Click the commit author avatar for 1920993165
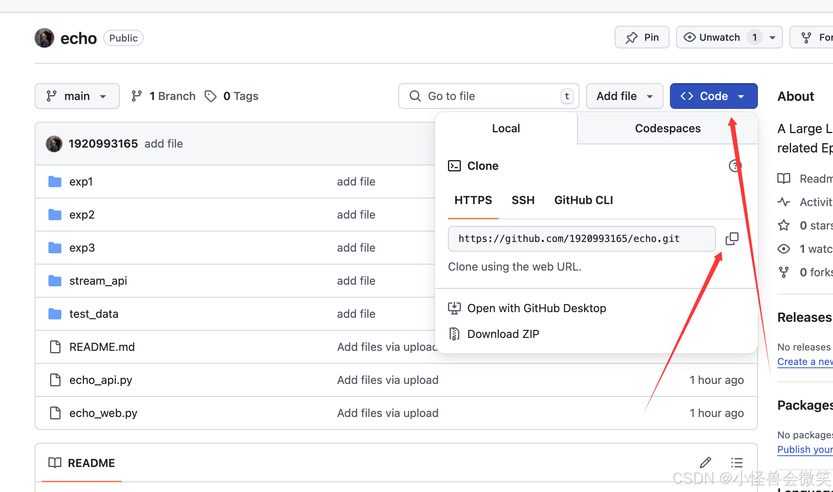The height and width of the screenshot is (492, 833). pyautogui.click(x=54, y=144)
